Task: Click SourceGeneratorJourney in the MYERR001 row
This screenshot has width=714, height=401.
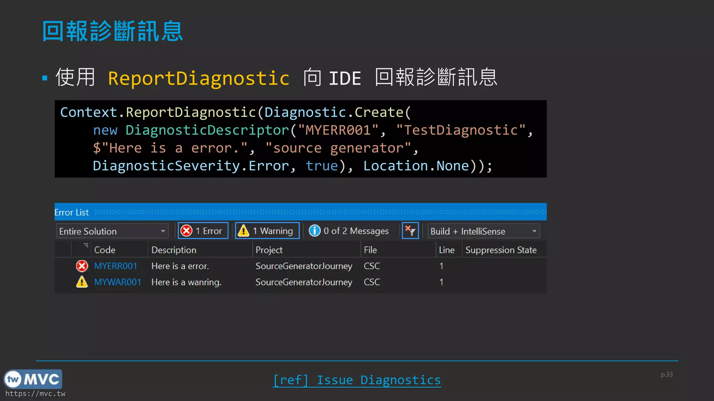Action: [304, 266]
